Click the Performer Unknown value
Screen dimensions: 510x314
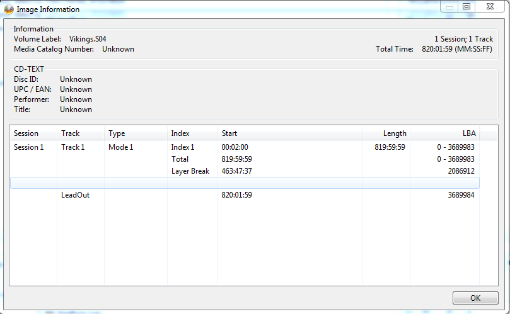click(76, 99)
